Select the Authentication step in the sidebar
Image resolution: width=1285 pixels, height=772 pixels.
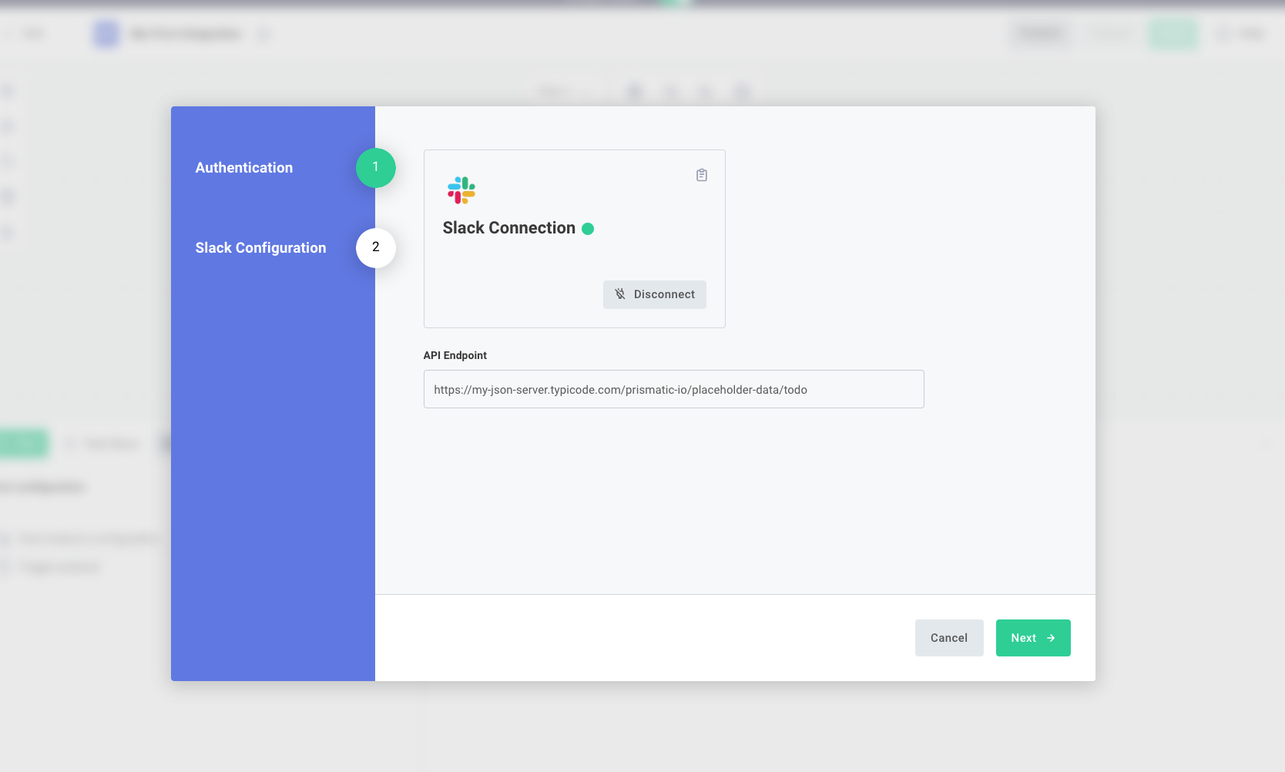tap(244, 167)
